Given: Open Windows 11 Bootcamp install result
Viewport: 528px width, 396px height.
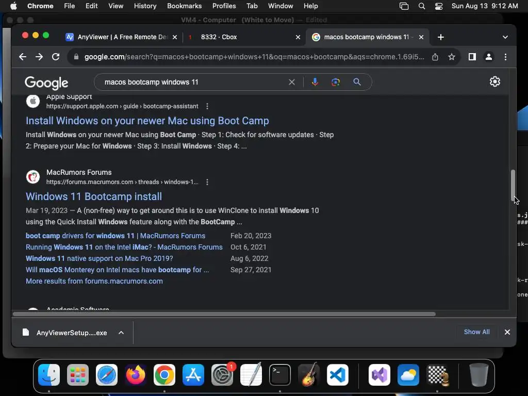Looking at the screenshot, I should tap(94, 196).
